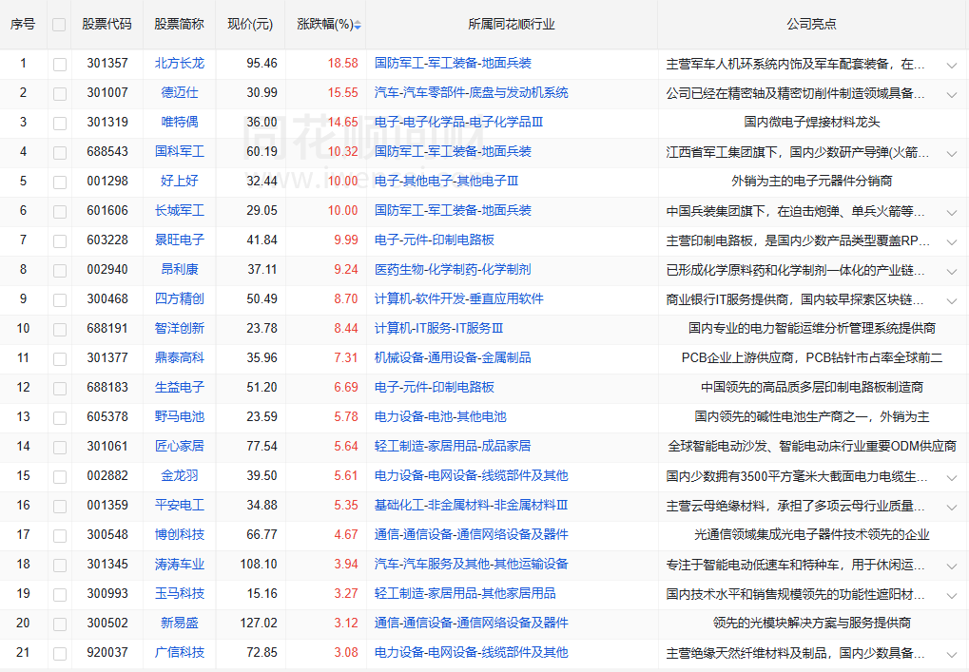Expand highlight chevron for 广信科技
Viewport: 969px width, 672px height.
952,654
